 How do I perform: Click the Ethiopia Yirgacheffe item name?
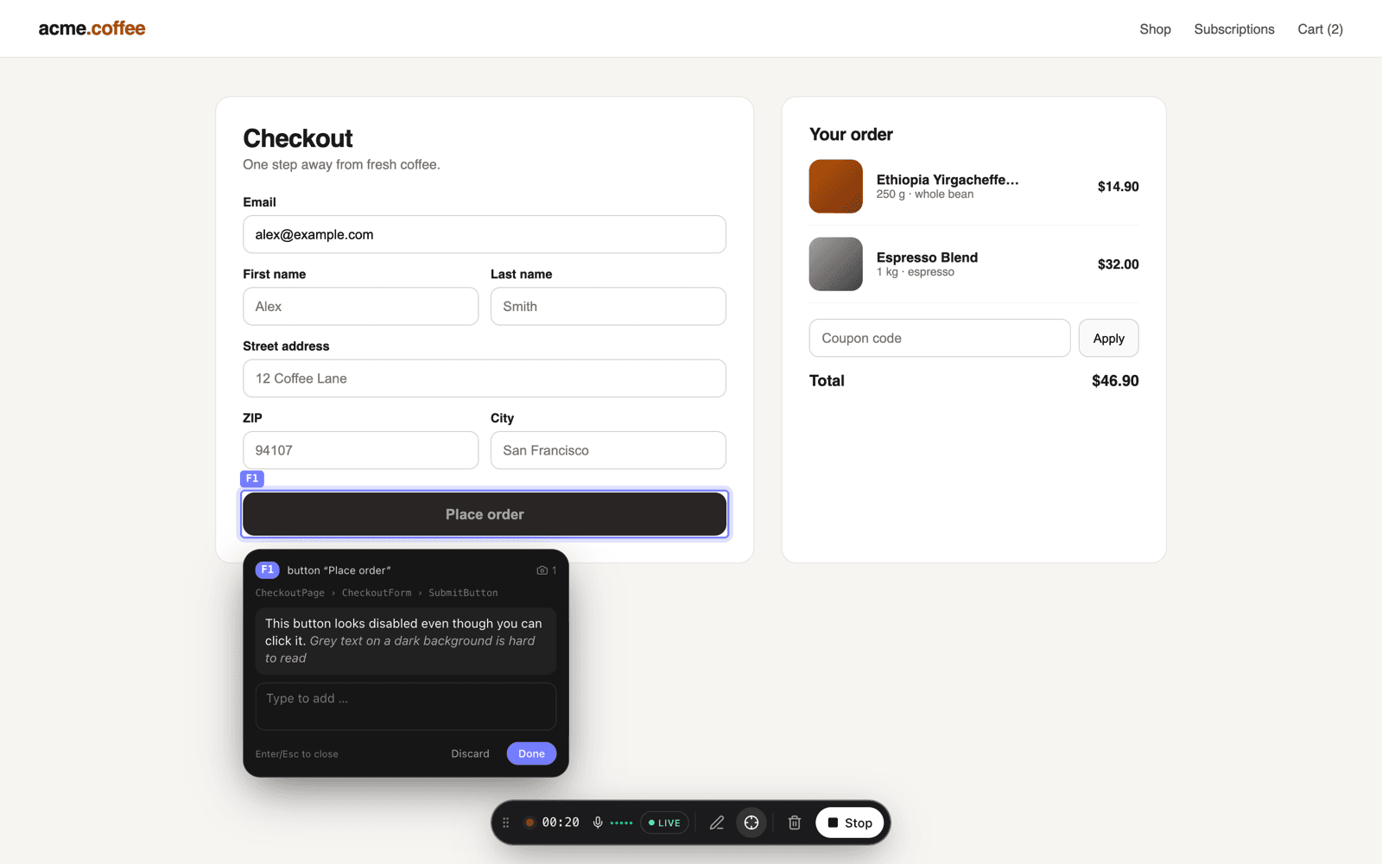tap(948, 180)
